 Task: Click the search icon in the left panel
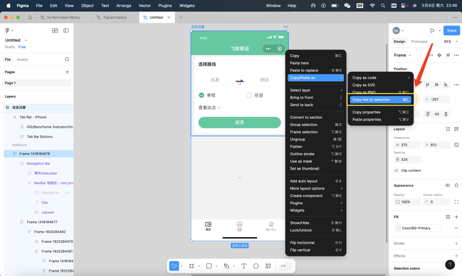(67, 60)
